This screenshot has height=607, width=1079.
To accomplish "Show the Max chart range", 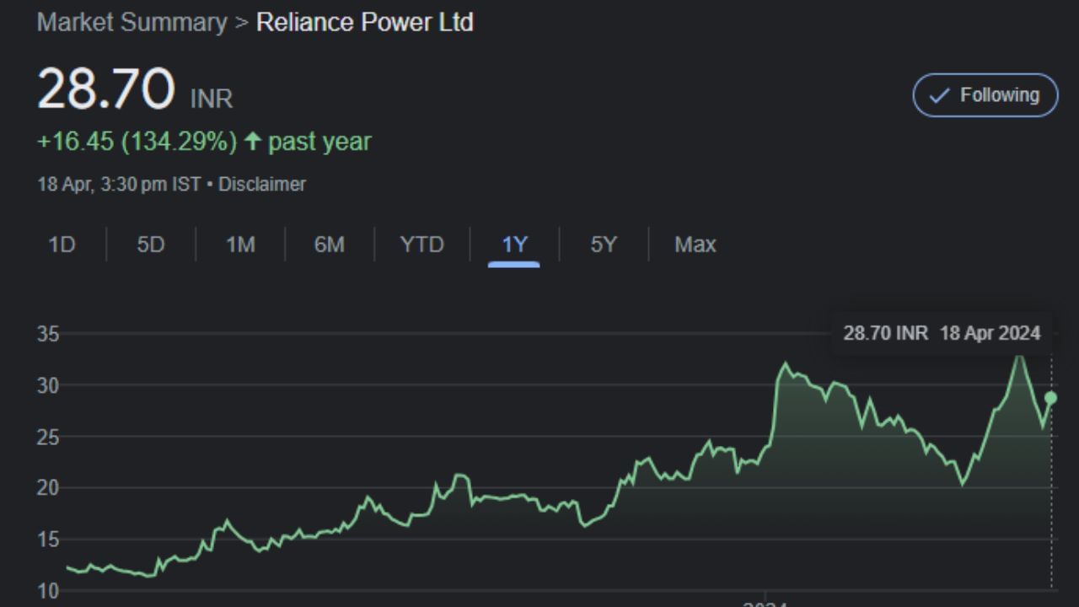I will [695, 244].
